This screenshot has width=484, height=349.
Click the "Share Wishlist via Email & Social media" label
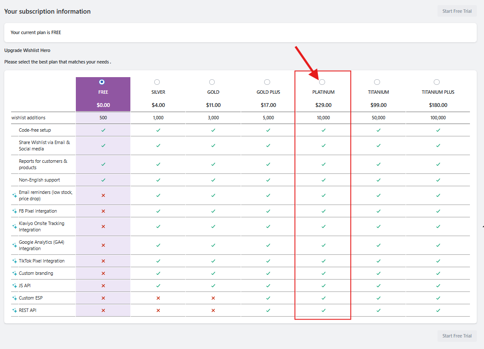[44, 145]
